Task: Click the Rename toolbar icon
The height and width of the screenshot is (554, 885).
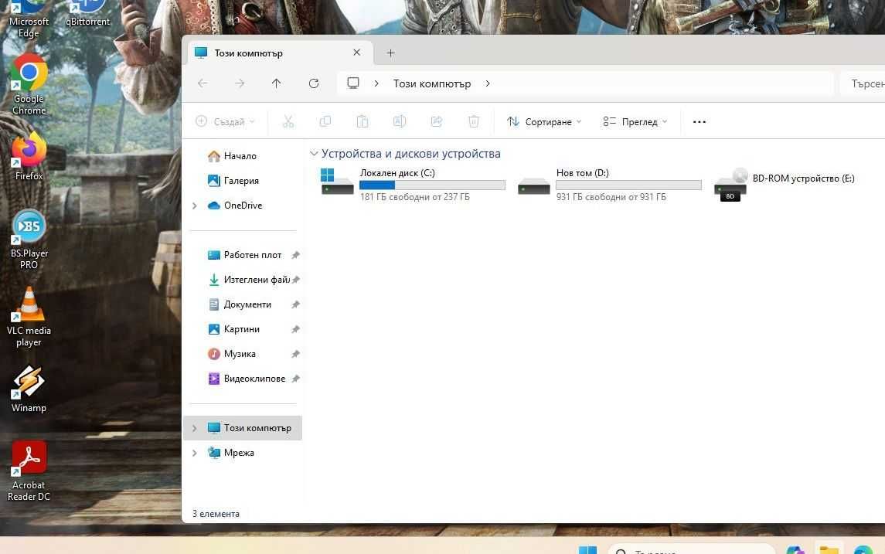Action: coord(399,121)
